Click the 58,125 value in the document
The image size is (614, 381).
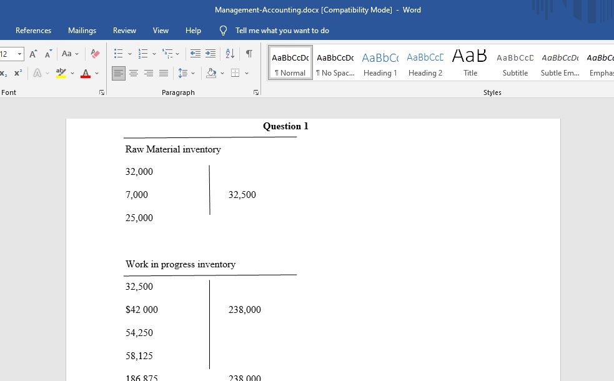pos(139,355)
